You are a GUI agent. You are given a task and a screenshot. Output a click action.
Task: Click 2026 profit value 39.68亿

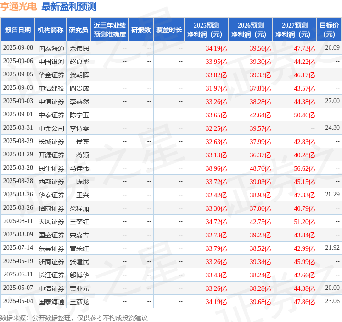click(x=260, y=302)
